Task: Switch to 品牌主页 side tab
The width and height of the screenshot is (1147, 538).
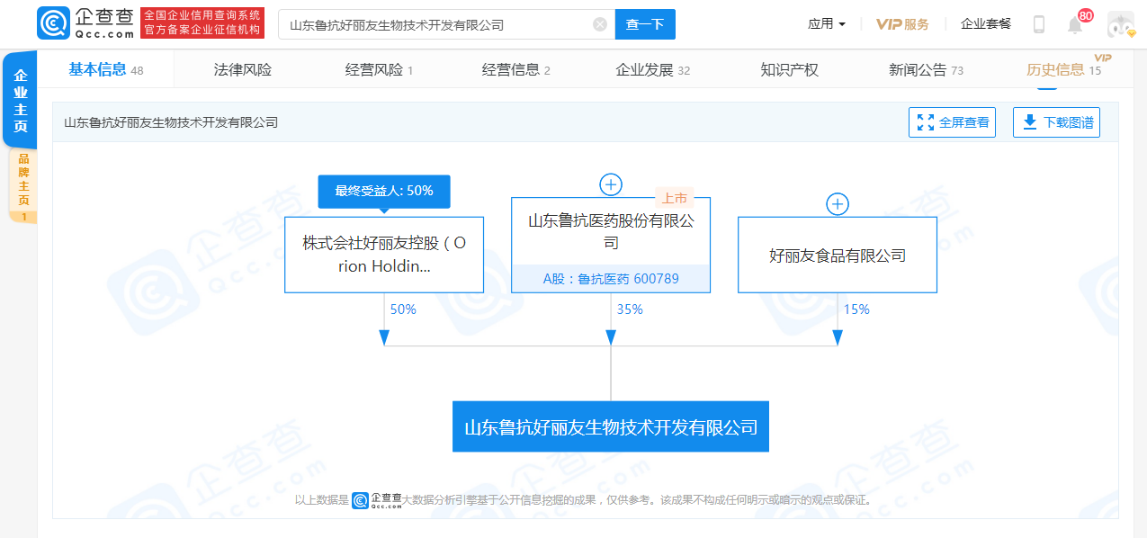Action: tap(22, 186)
